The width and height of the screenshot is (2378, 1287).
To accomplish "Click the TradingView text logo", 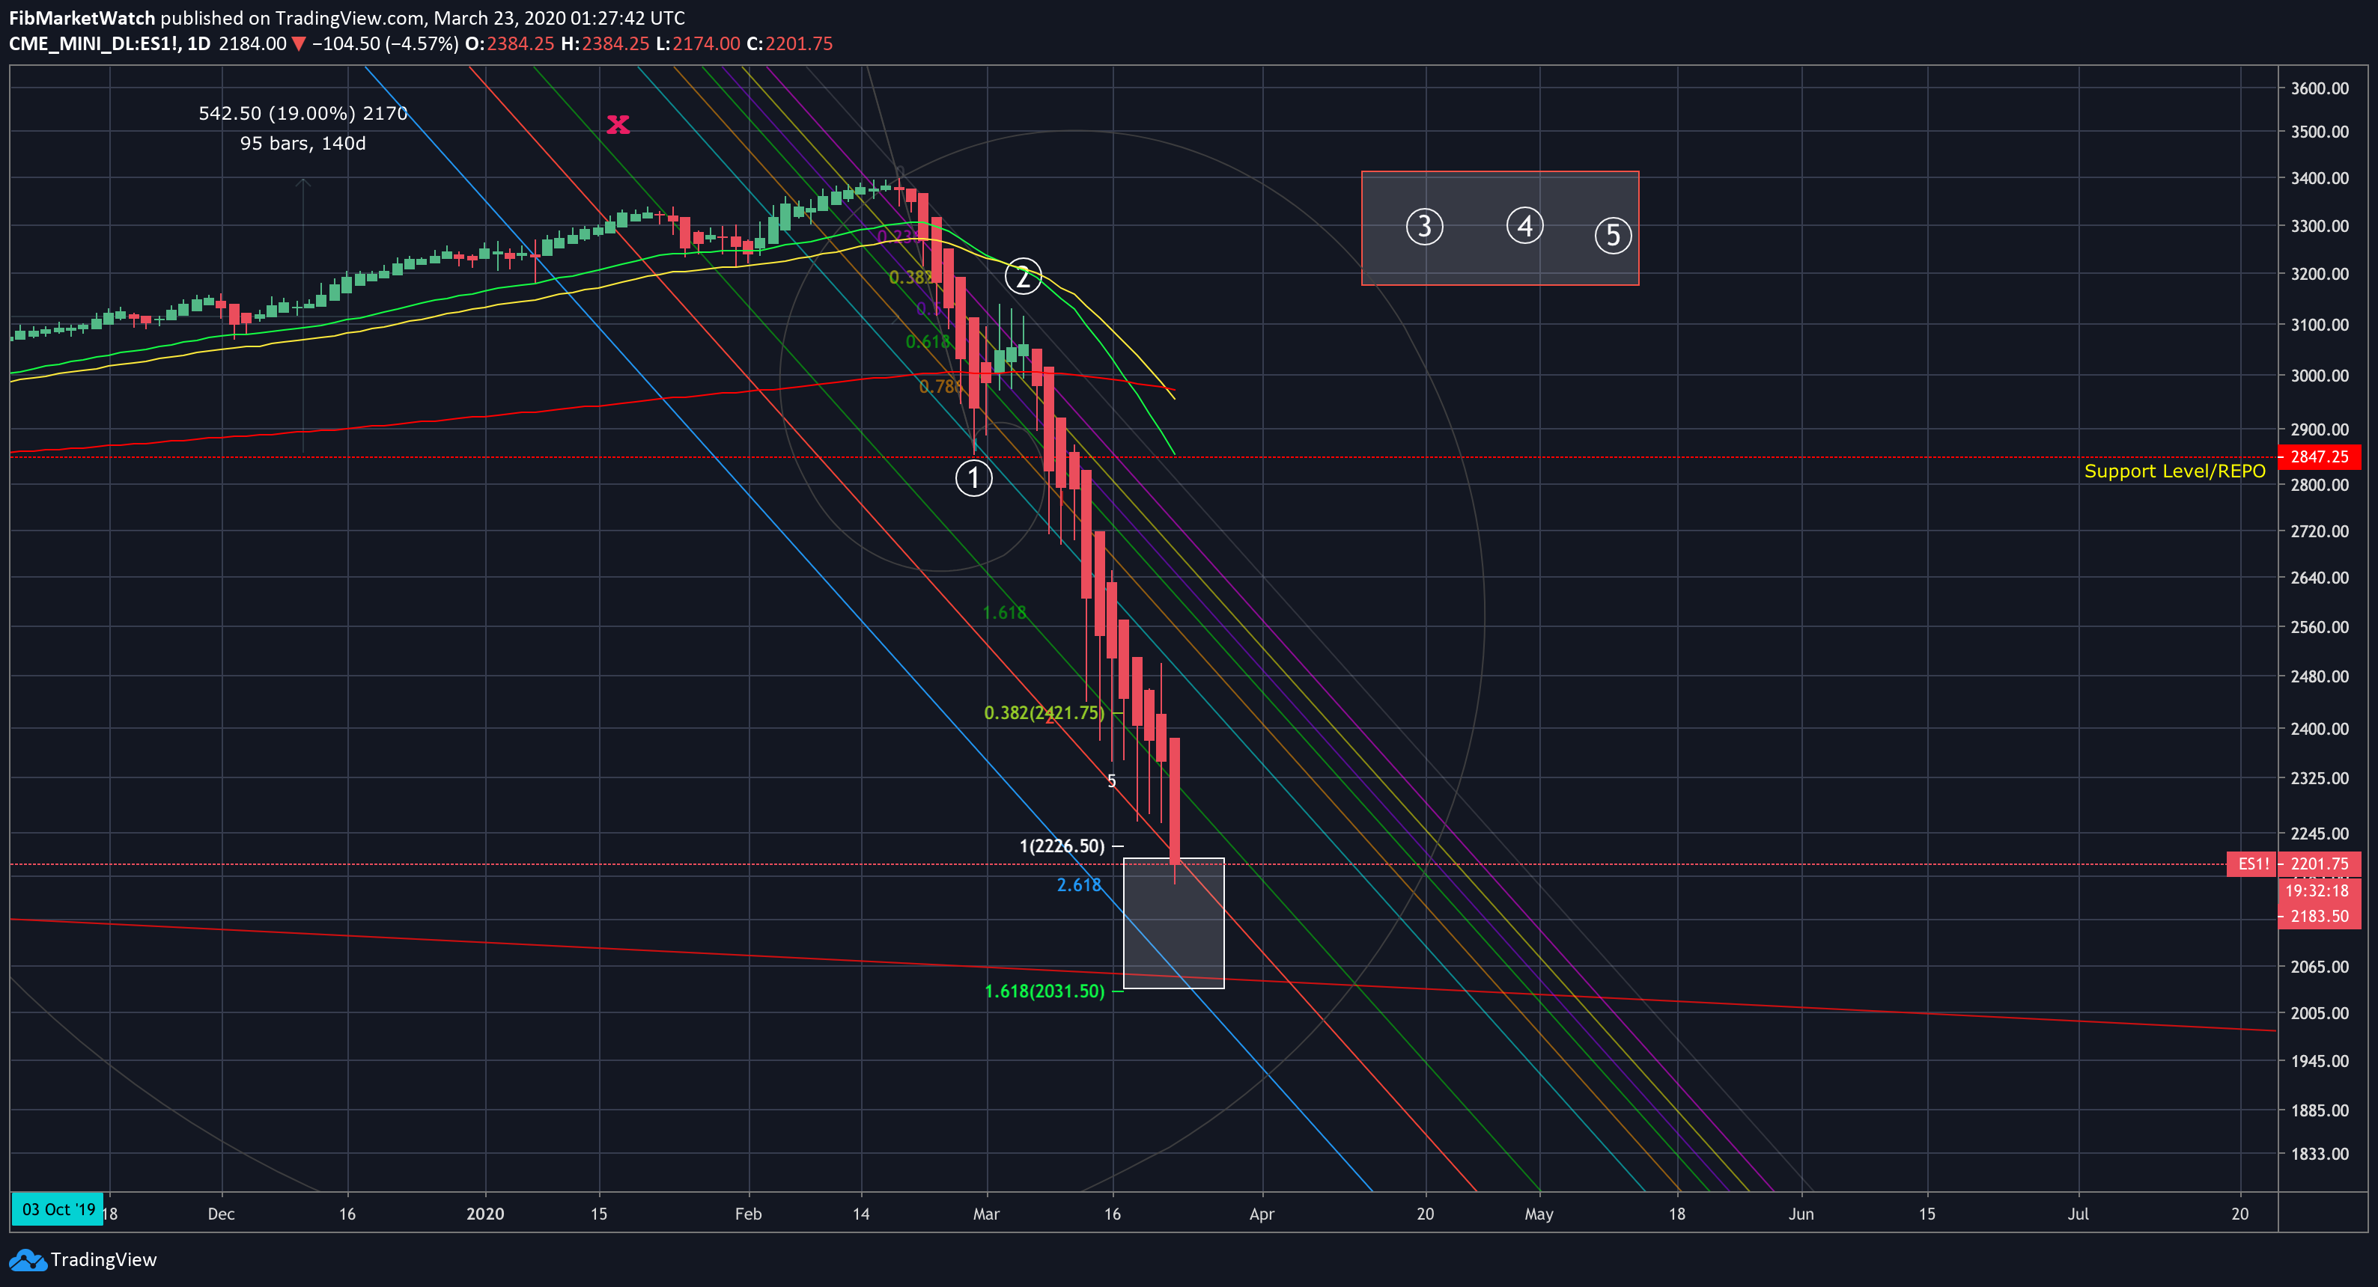I will click(103, 1259).
